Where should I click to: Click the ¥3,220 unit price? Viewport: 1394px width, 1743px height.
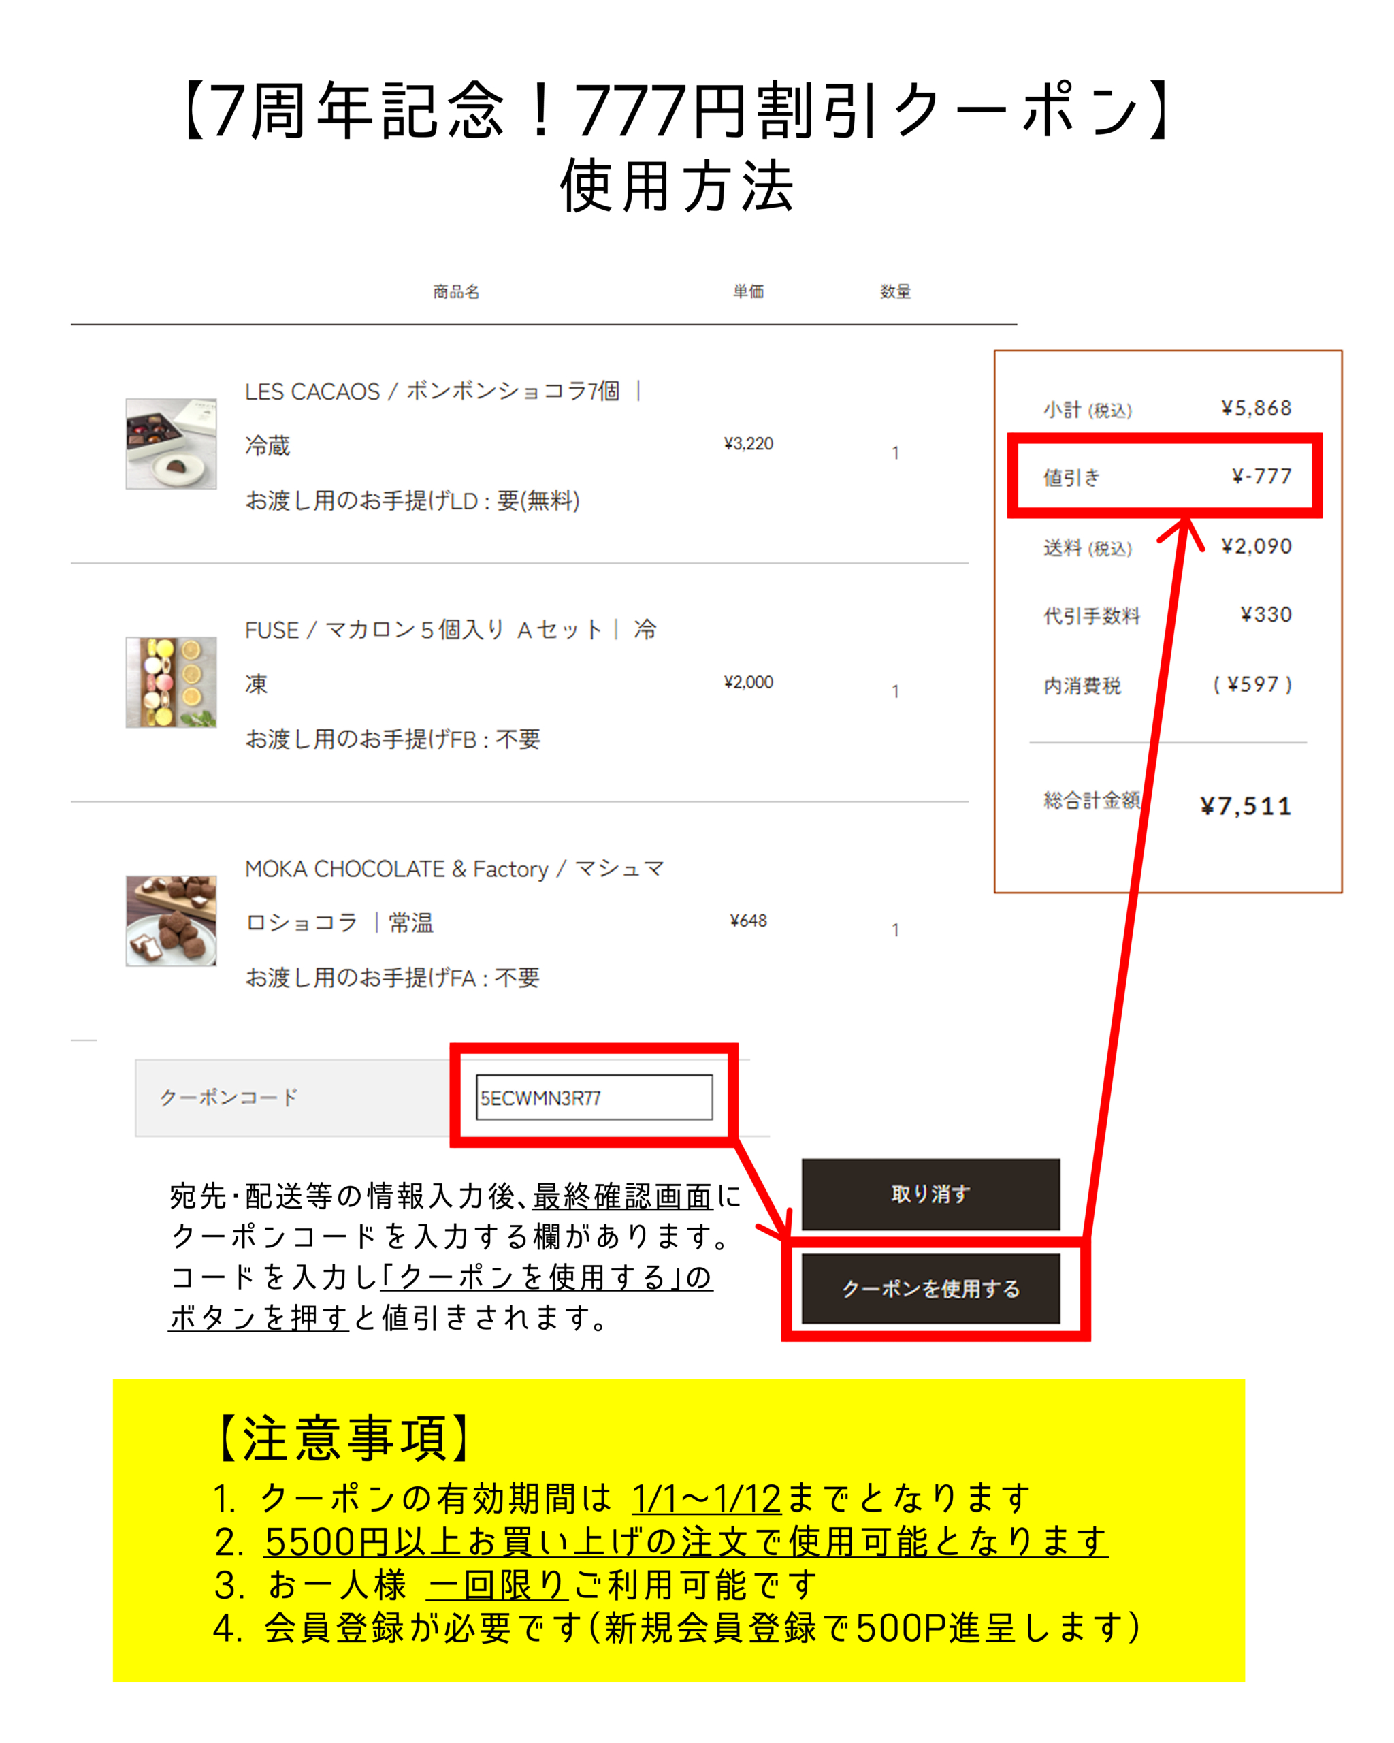pyautogui.click(x=748, y=443)
